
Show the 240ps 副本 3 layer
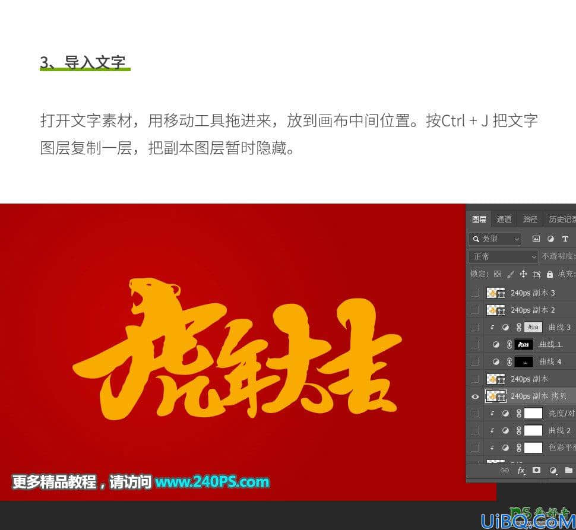pos(474,293)
